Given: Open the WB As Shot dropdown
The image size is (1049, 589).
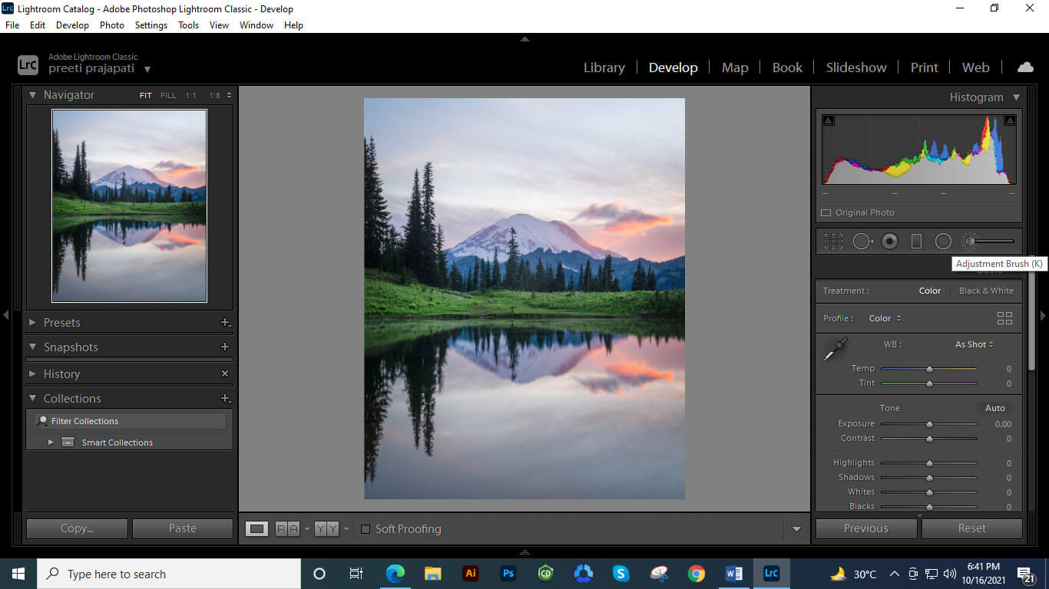Looking at the screenshot, I should (x=973, y=344).
